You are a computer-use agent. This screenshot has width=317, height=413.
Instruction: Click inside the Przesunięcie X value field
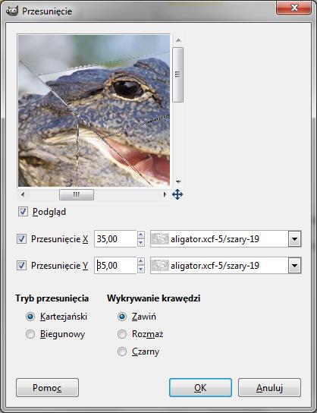tap(115, 239)
